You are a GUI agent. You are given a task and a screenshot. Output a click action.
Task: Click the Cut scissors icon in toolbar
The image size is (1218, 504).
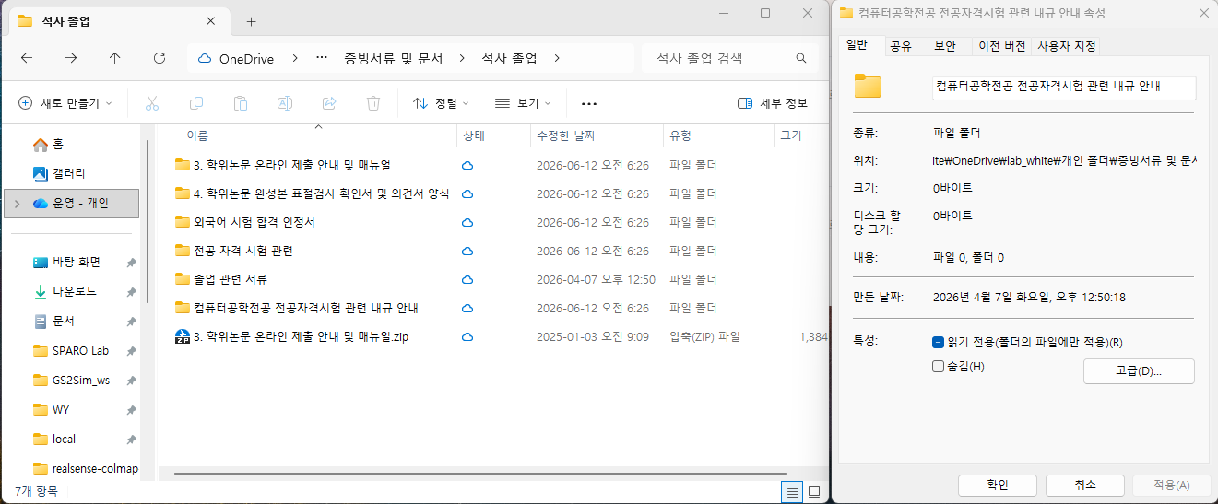coord(152,103)
